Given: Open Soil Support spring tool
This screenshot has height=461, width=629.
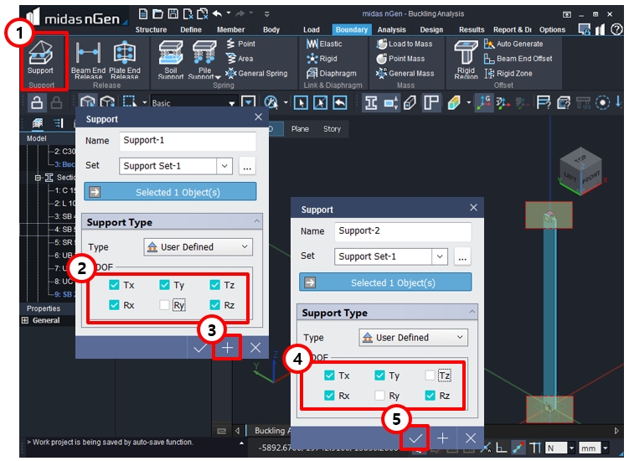Looking at the screenshot, I should (171, 60).
